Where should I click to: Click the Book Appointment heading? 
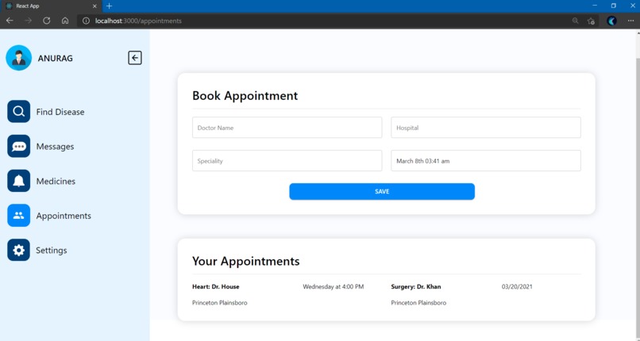click(245, 95)
